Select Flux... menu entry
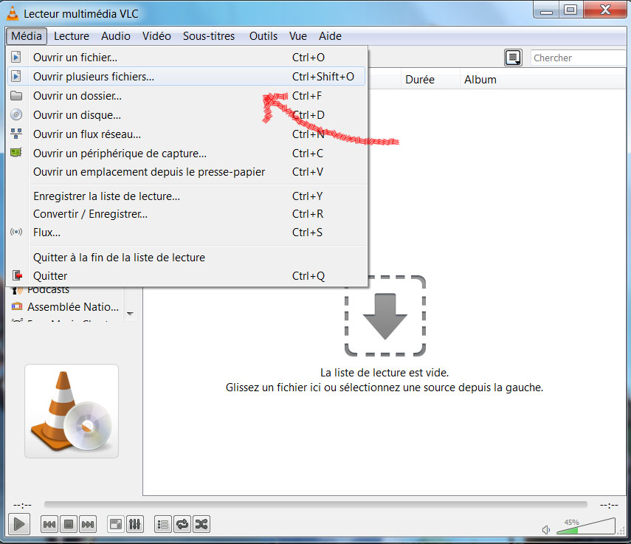 tap(186, 233)
